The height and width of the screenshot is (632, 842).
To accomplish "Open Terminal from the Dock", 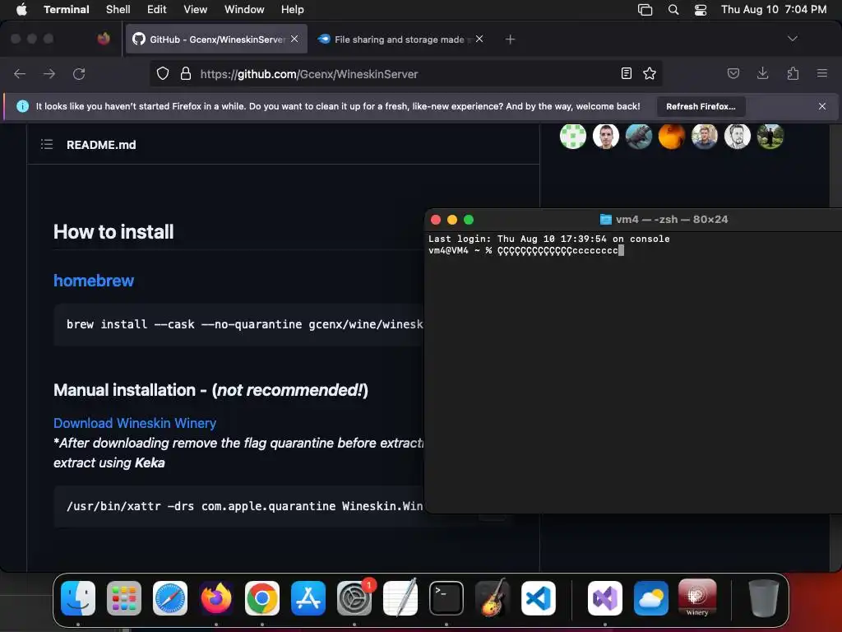I will [x=446, y=598].
